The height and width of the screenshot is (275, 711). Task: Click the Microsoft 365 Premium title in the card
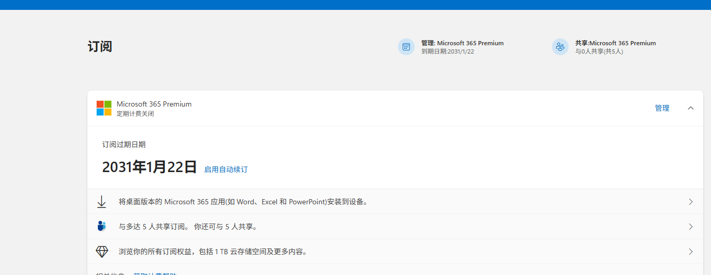(x=154, y=104)
